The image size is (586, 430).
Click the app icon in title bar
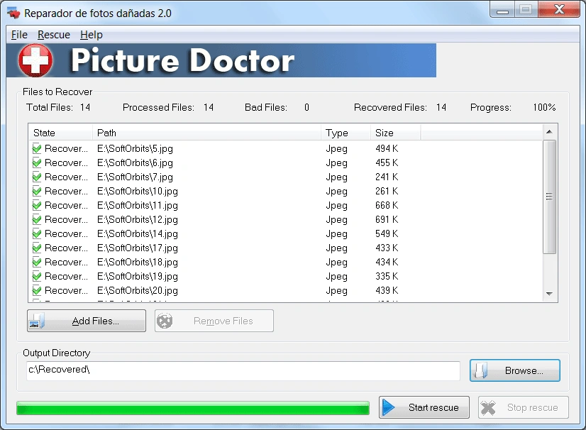pos(13,13)
